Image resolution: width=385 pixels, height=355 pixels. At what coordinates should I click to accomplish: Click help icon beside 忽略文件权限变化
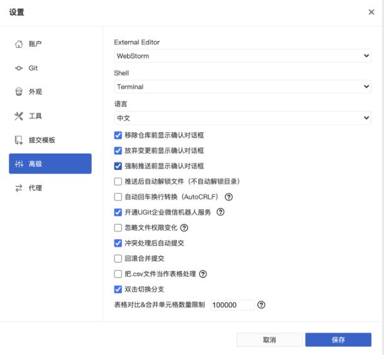(184, 228)
